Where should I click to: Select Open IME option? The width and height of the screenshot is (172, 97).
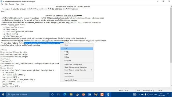(77, 74)
